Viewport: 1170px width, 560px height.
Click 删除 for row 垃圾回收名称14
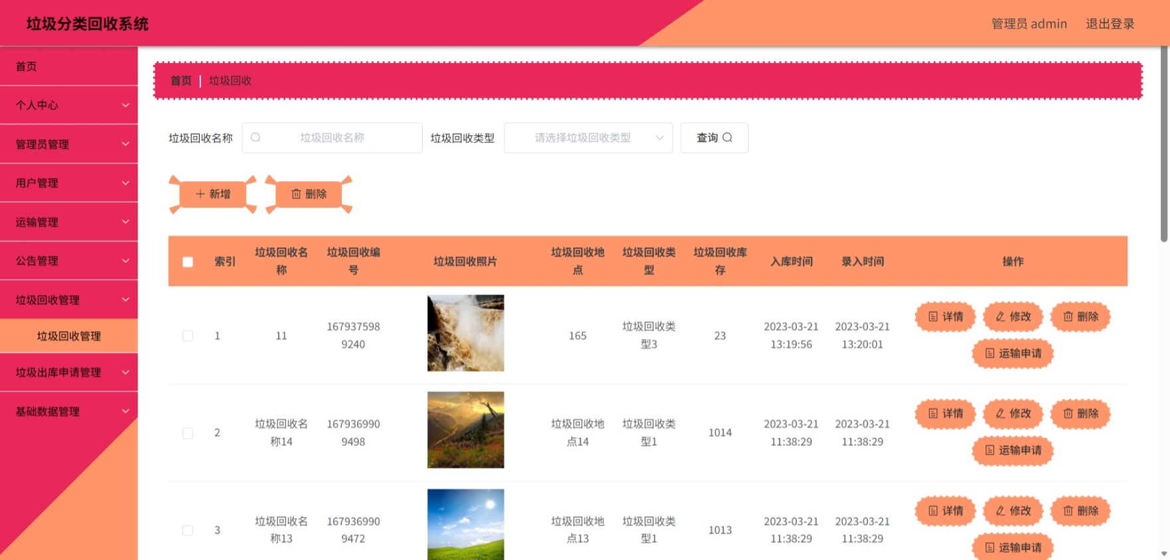pos(1080,413)
